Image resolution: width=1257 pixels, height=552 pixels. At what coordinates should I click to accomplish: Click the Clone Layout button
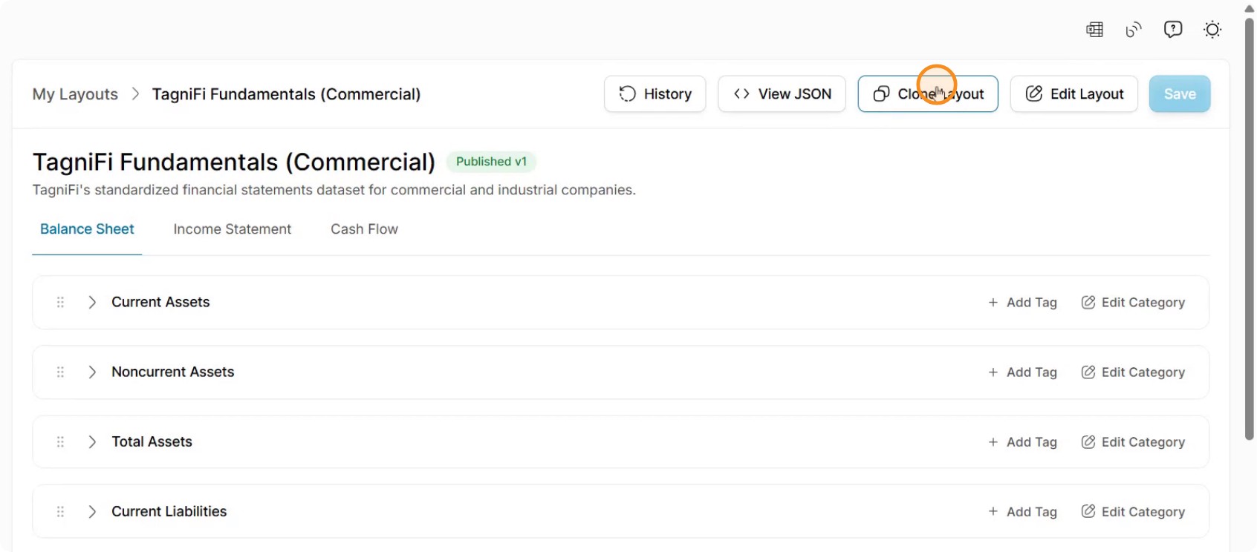click(x=928, y=94)
